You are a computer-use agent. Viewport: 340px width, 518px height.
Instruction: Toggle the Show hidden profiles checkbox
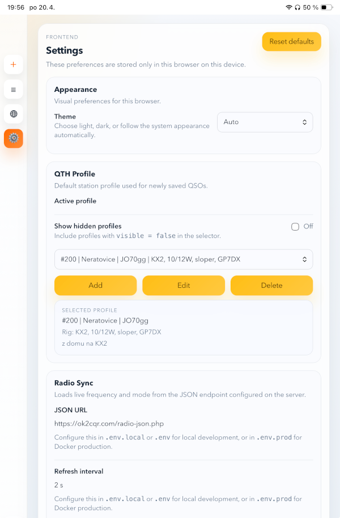(295, 227)
